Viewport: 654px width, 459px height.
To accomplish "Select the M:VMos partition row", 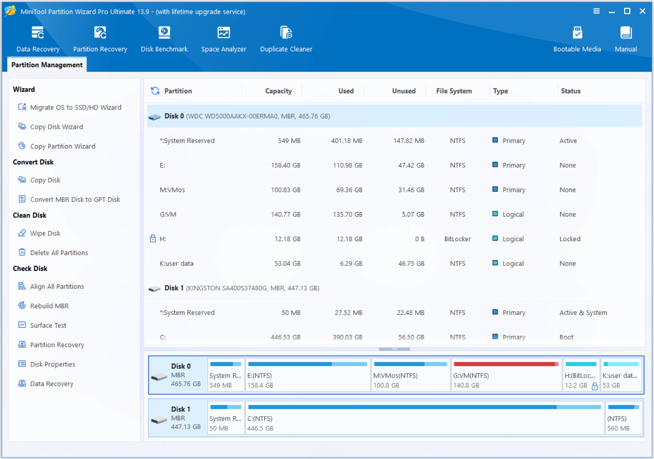I will pos(395,190).
